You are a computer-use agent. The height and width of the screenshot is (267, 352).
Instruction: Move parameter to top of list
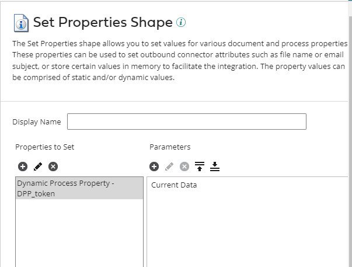(x=200, y=167)
